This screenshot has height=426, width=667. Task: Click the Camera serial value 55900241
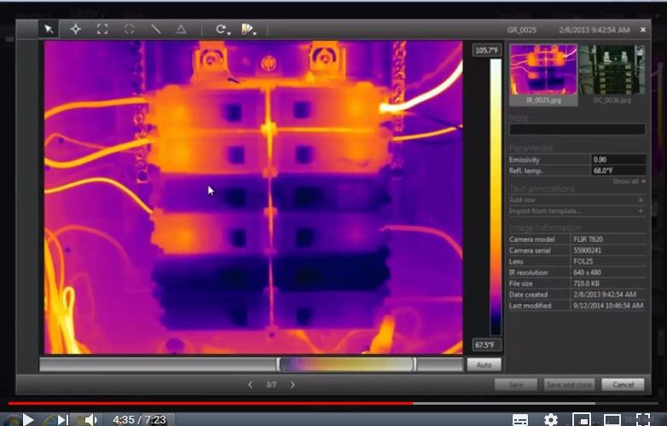pos(587,250)
